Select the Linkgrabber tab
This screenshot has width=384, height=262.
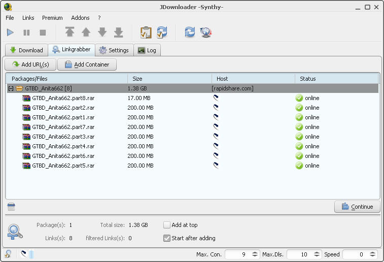72,50
